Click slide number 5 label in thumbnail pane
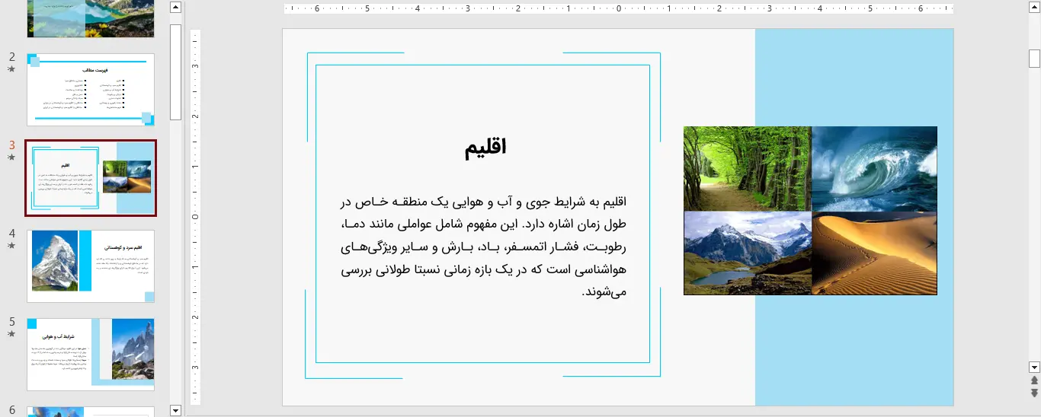1041x417 pixels. tap(11, 322)
